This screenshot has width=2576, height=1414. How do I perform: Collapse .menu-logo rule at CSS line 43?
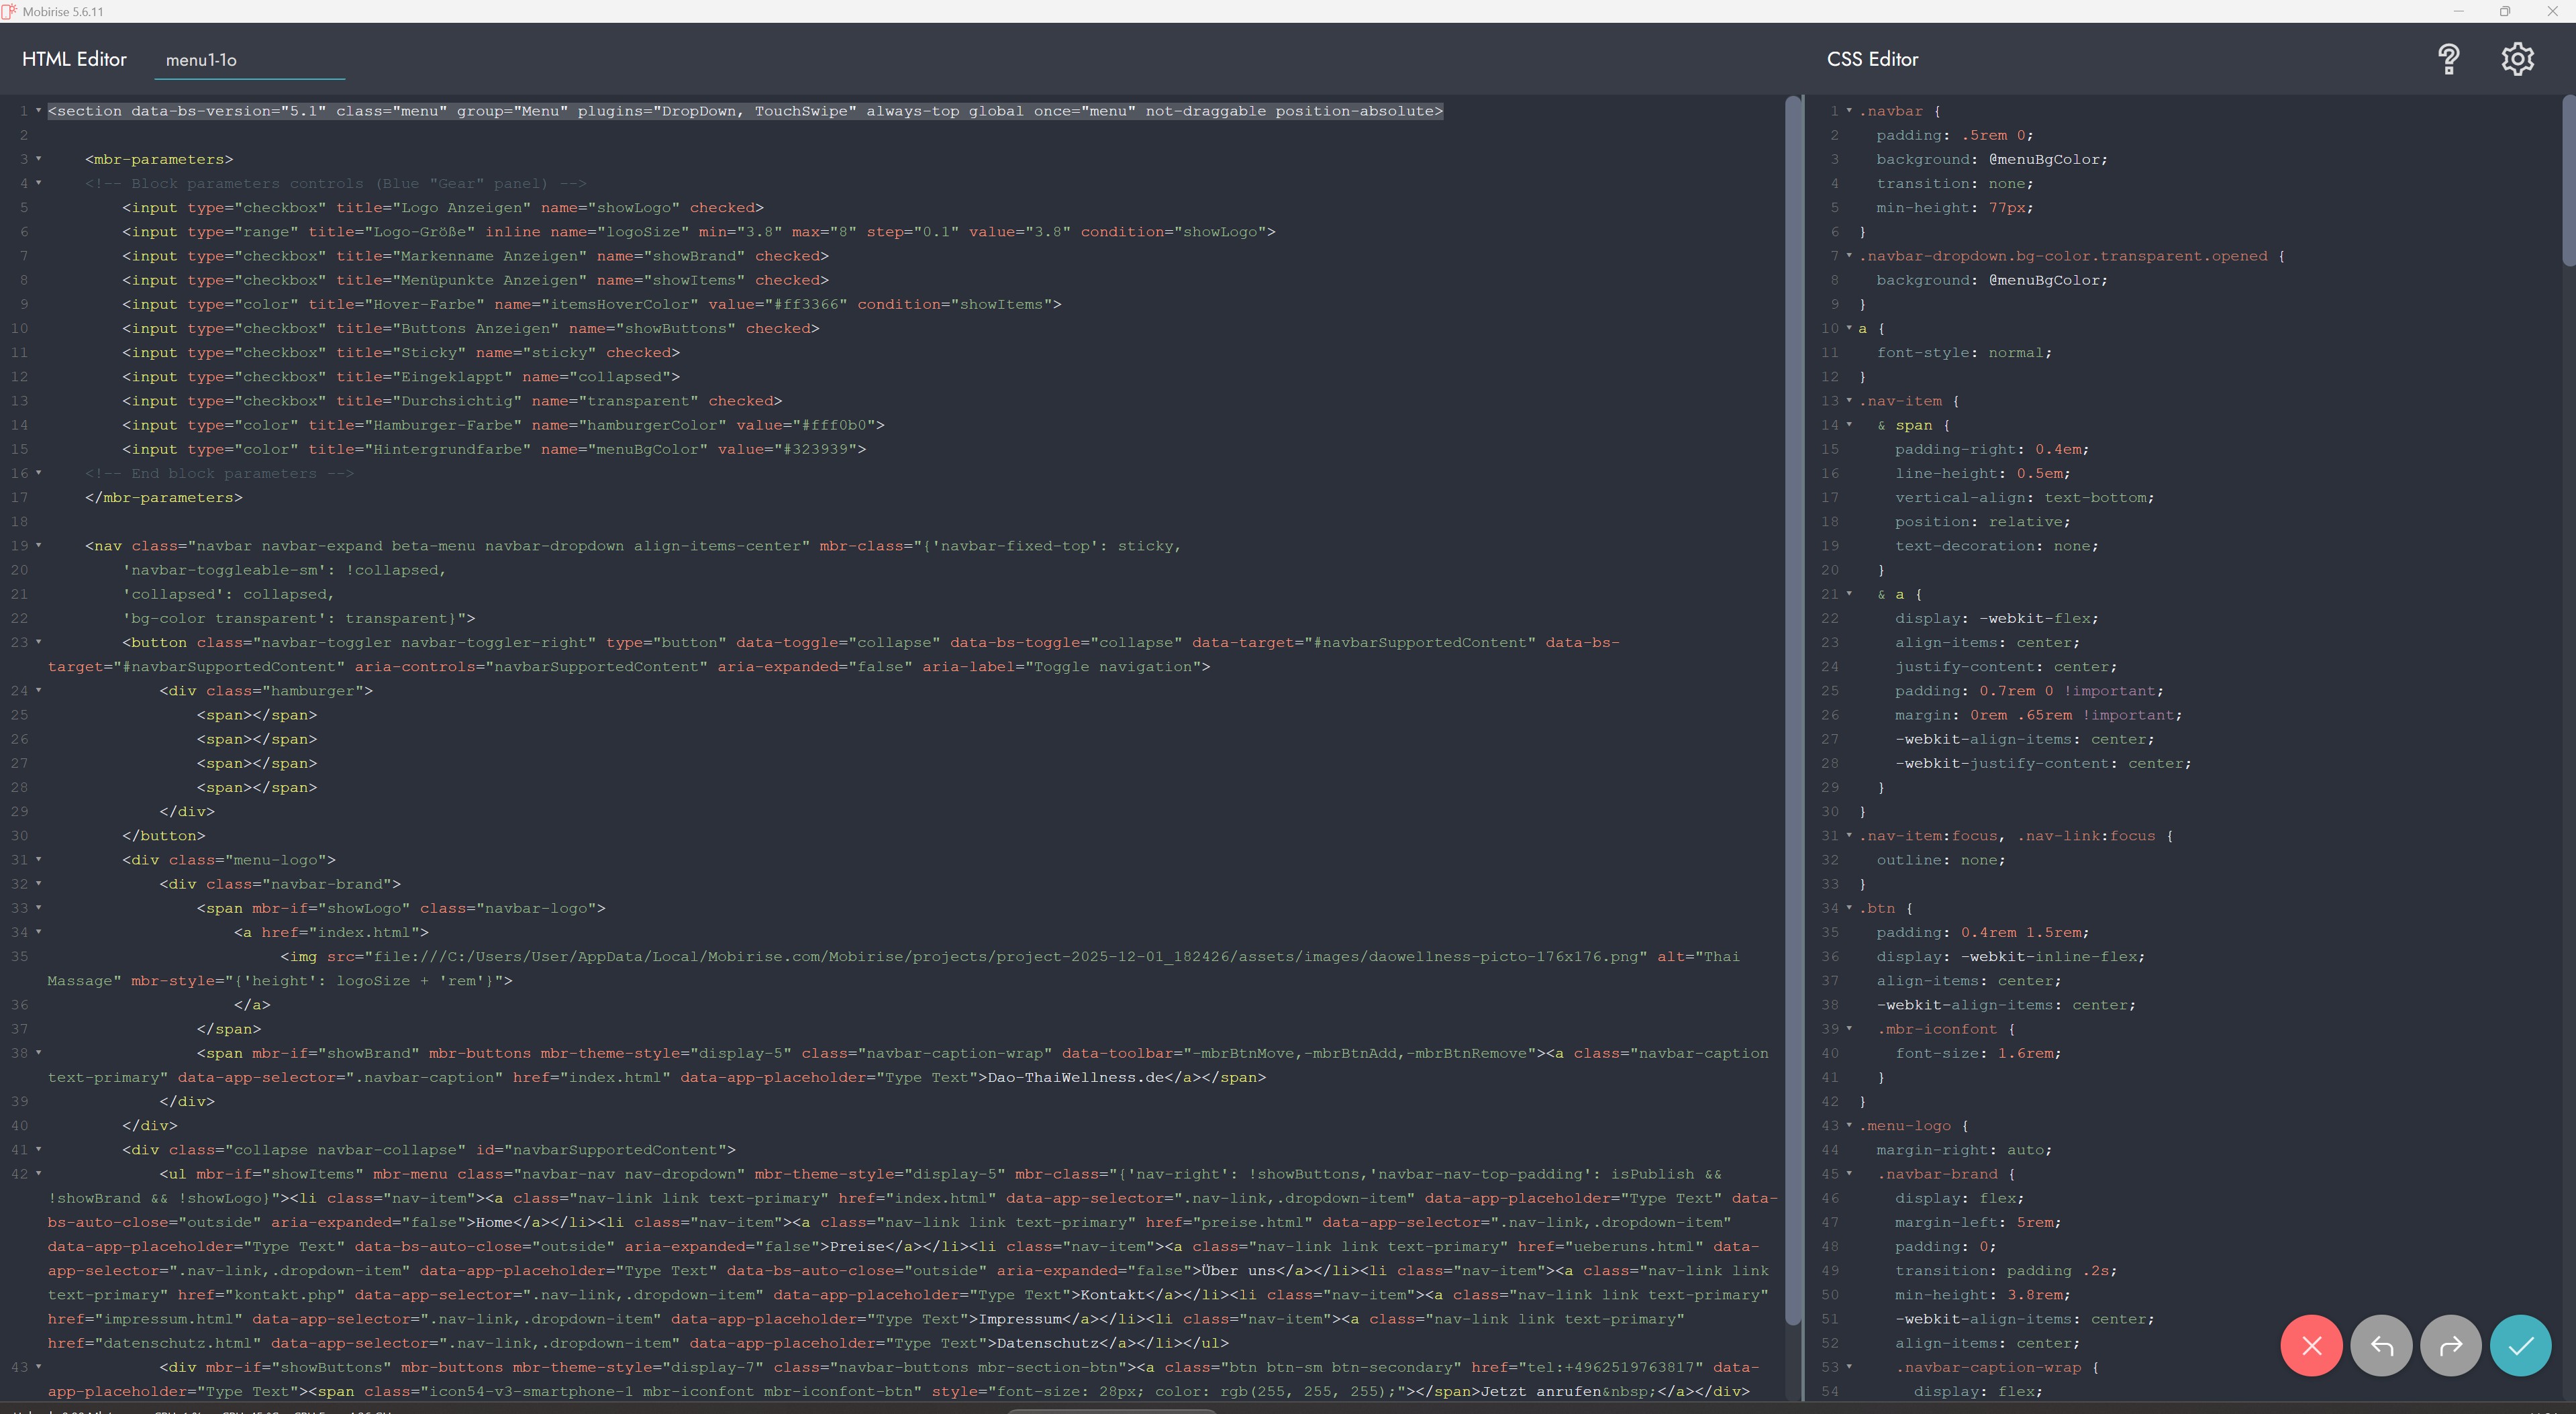click(x=1849, y=1126)
